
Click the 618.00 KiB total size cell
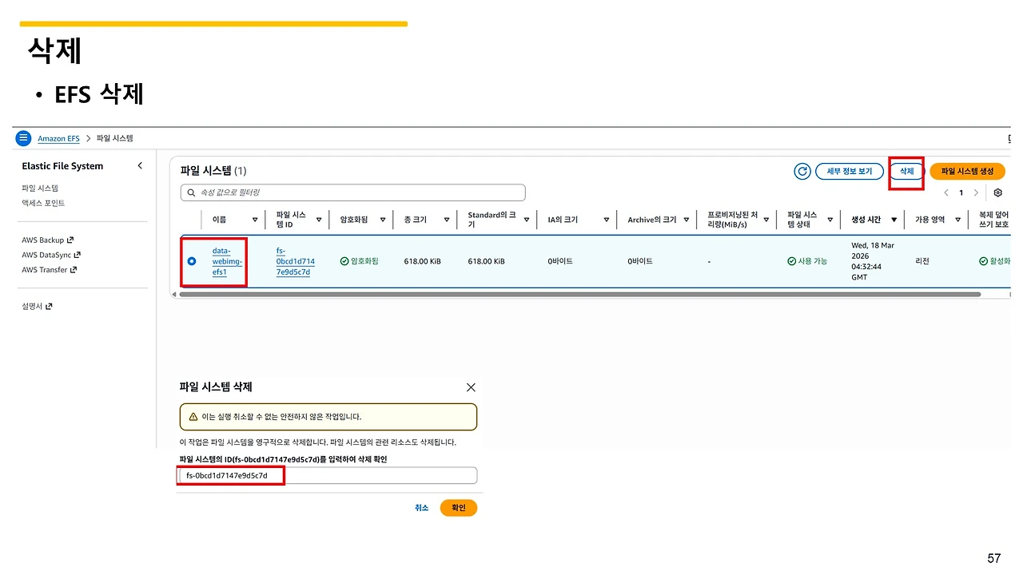(x=422, y=261)
